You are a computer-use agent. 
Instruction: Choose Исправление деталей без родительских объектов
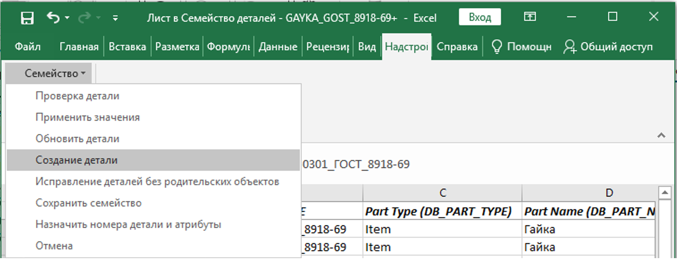point(153,181)
